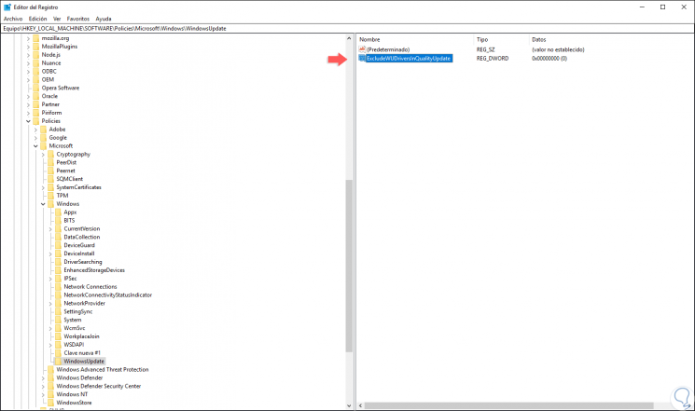
Task: Select the Windows Defender Security Center key
Action: click(98, 386)
